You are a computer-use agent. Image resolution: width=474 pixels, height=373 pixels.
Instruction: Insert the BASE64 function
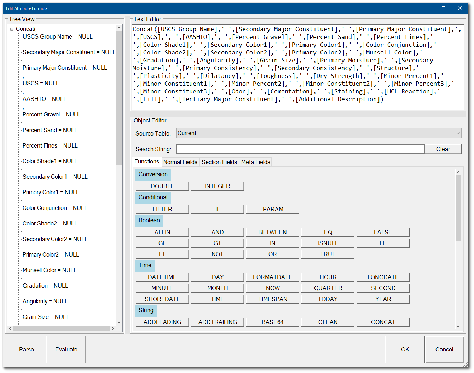[x=273, y=322]
